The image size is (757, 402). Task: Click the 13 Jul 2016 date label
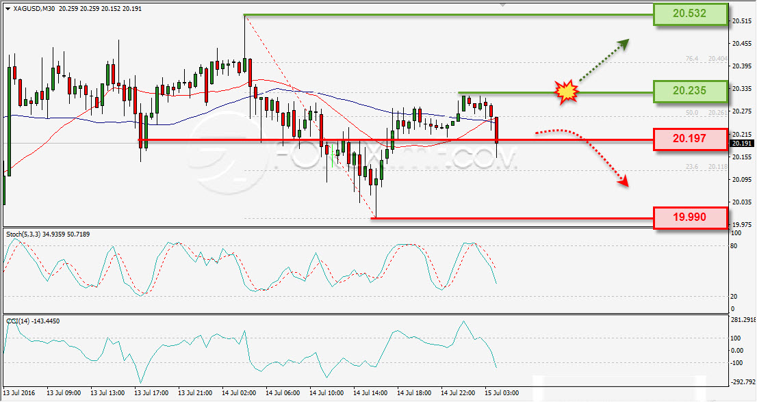(x=19, y=393)
